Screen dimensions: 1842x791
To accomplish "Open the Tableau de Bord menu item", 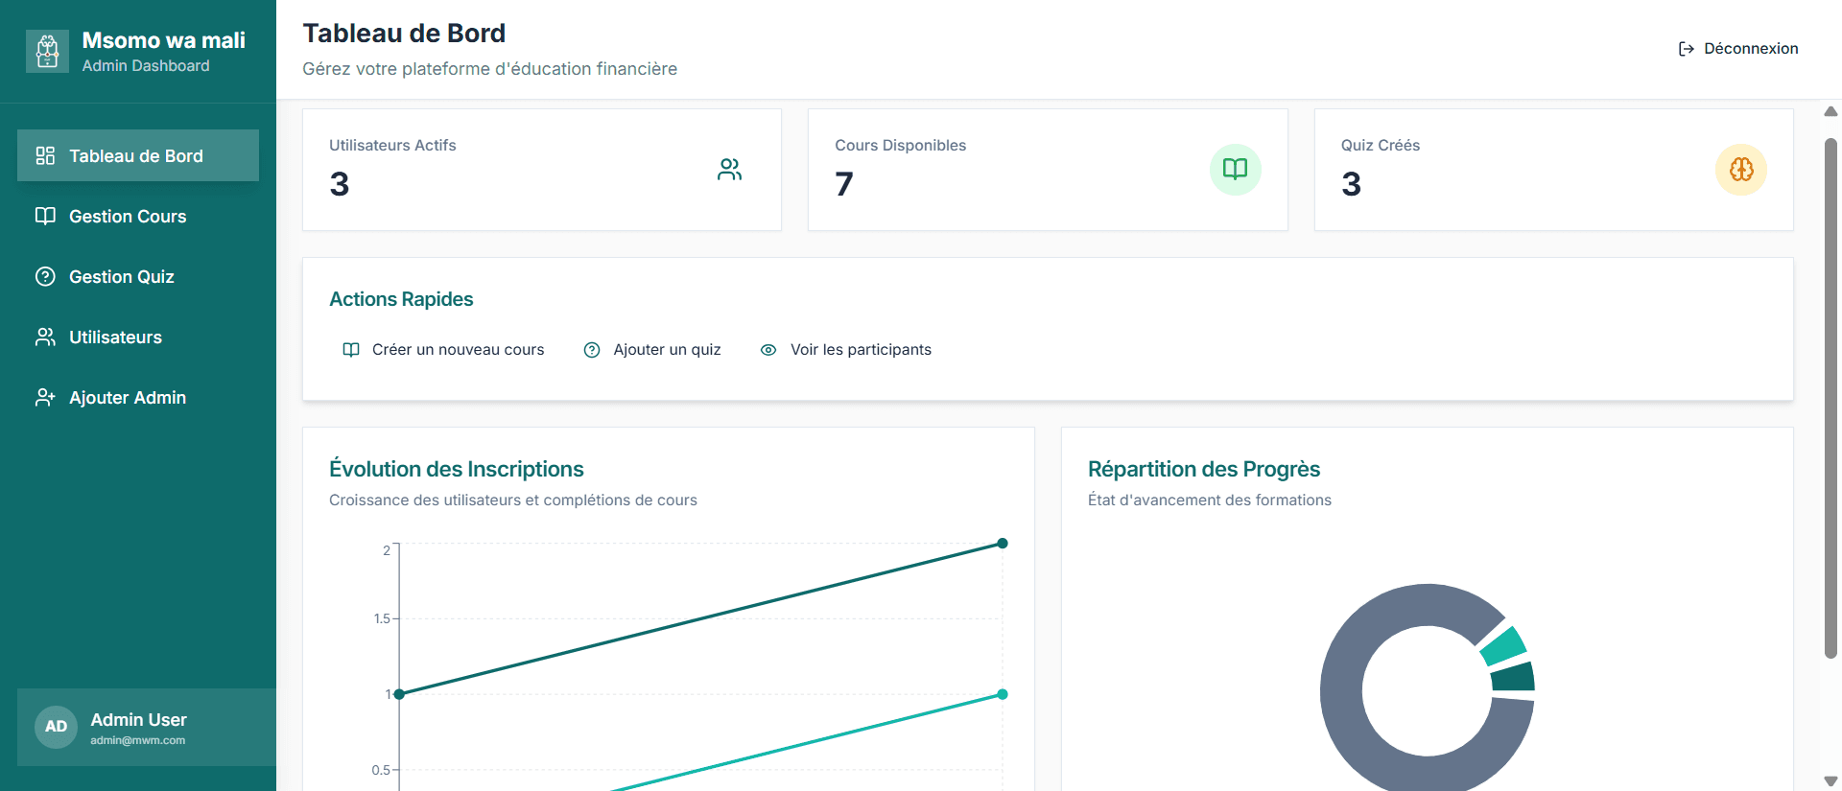I will tap(137, 156).
